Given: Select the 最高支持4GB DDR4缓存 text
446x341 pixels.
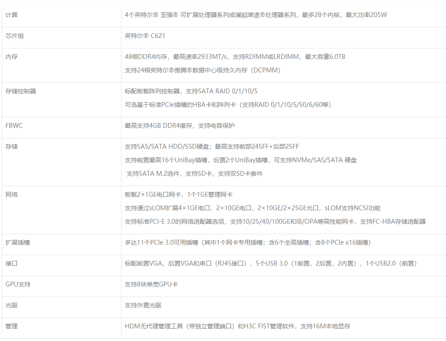Looking at the screenshot, I should coord(179,126).
